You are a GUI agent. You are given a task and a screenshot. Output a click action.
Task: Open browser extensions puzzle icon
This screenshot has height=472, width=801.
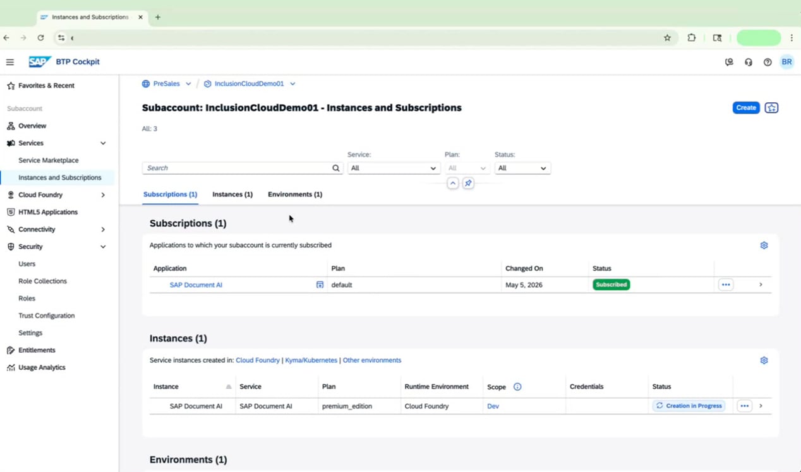(692, 38)
